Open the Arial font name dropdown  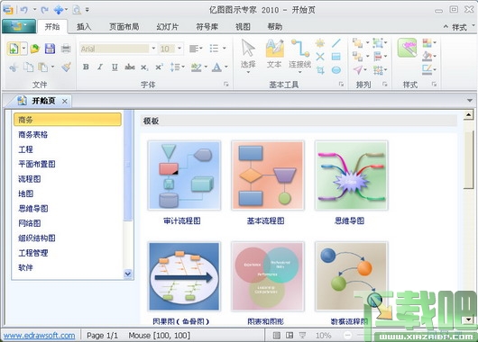[x=153, y=49]
